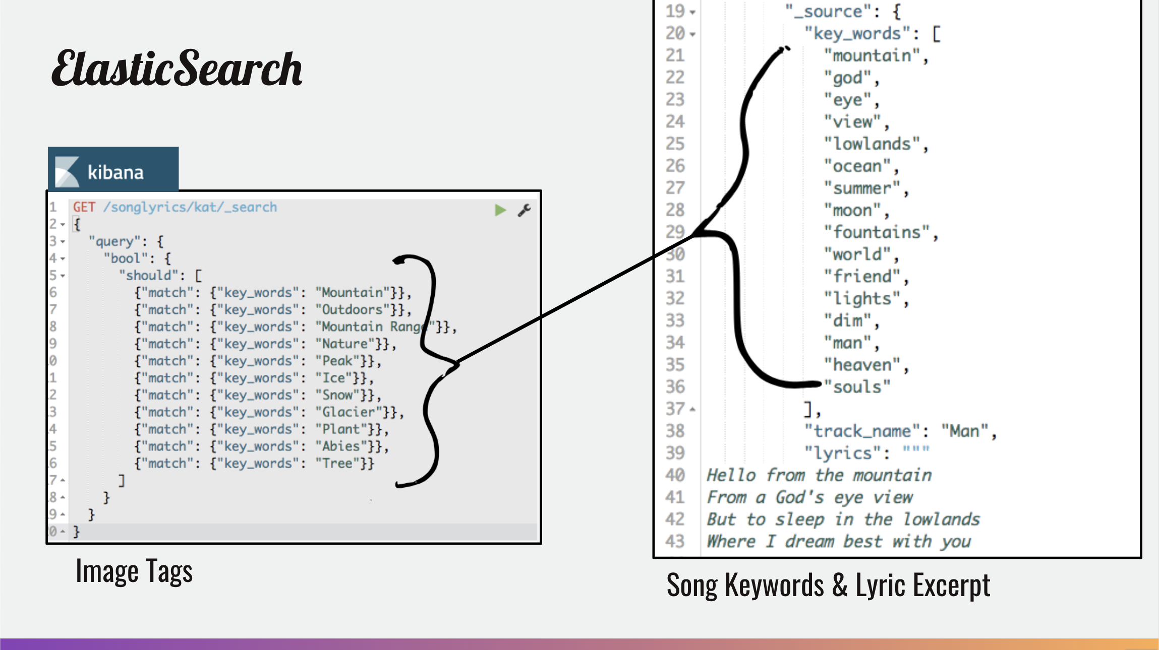This screenshot has width=1159, height=650.
Task: Click line number 21 in the results gutter
Action: pos(675,55)
